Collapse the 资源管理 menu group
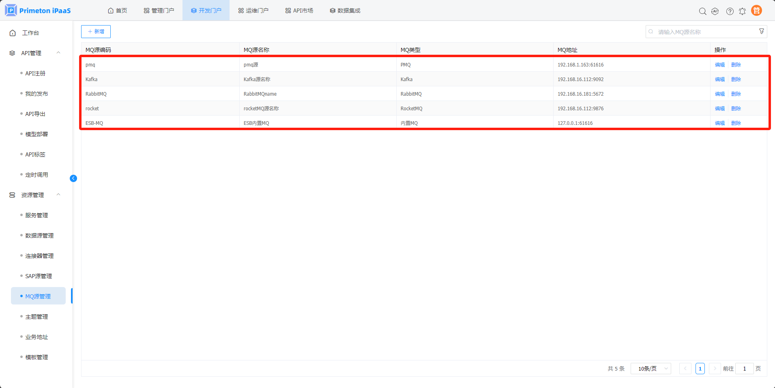775x388 pixels. 58,195
